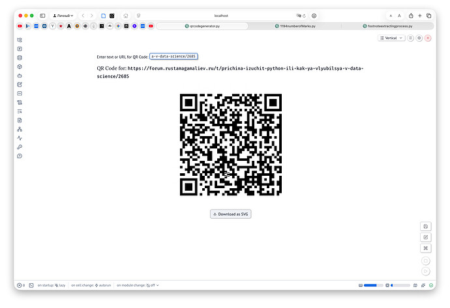Toggle on cell change autorun setting
Viewport: 450px width, 308px height.
100,285
